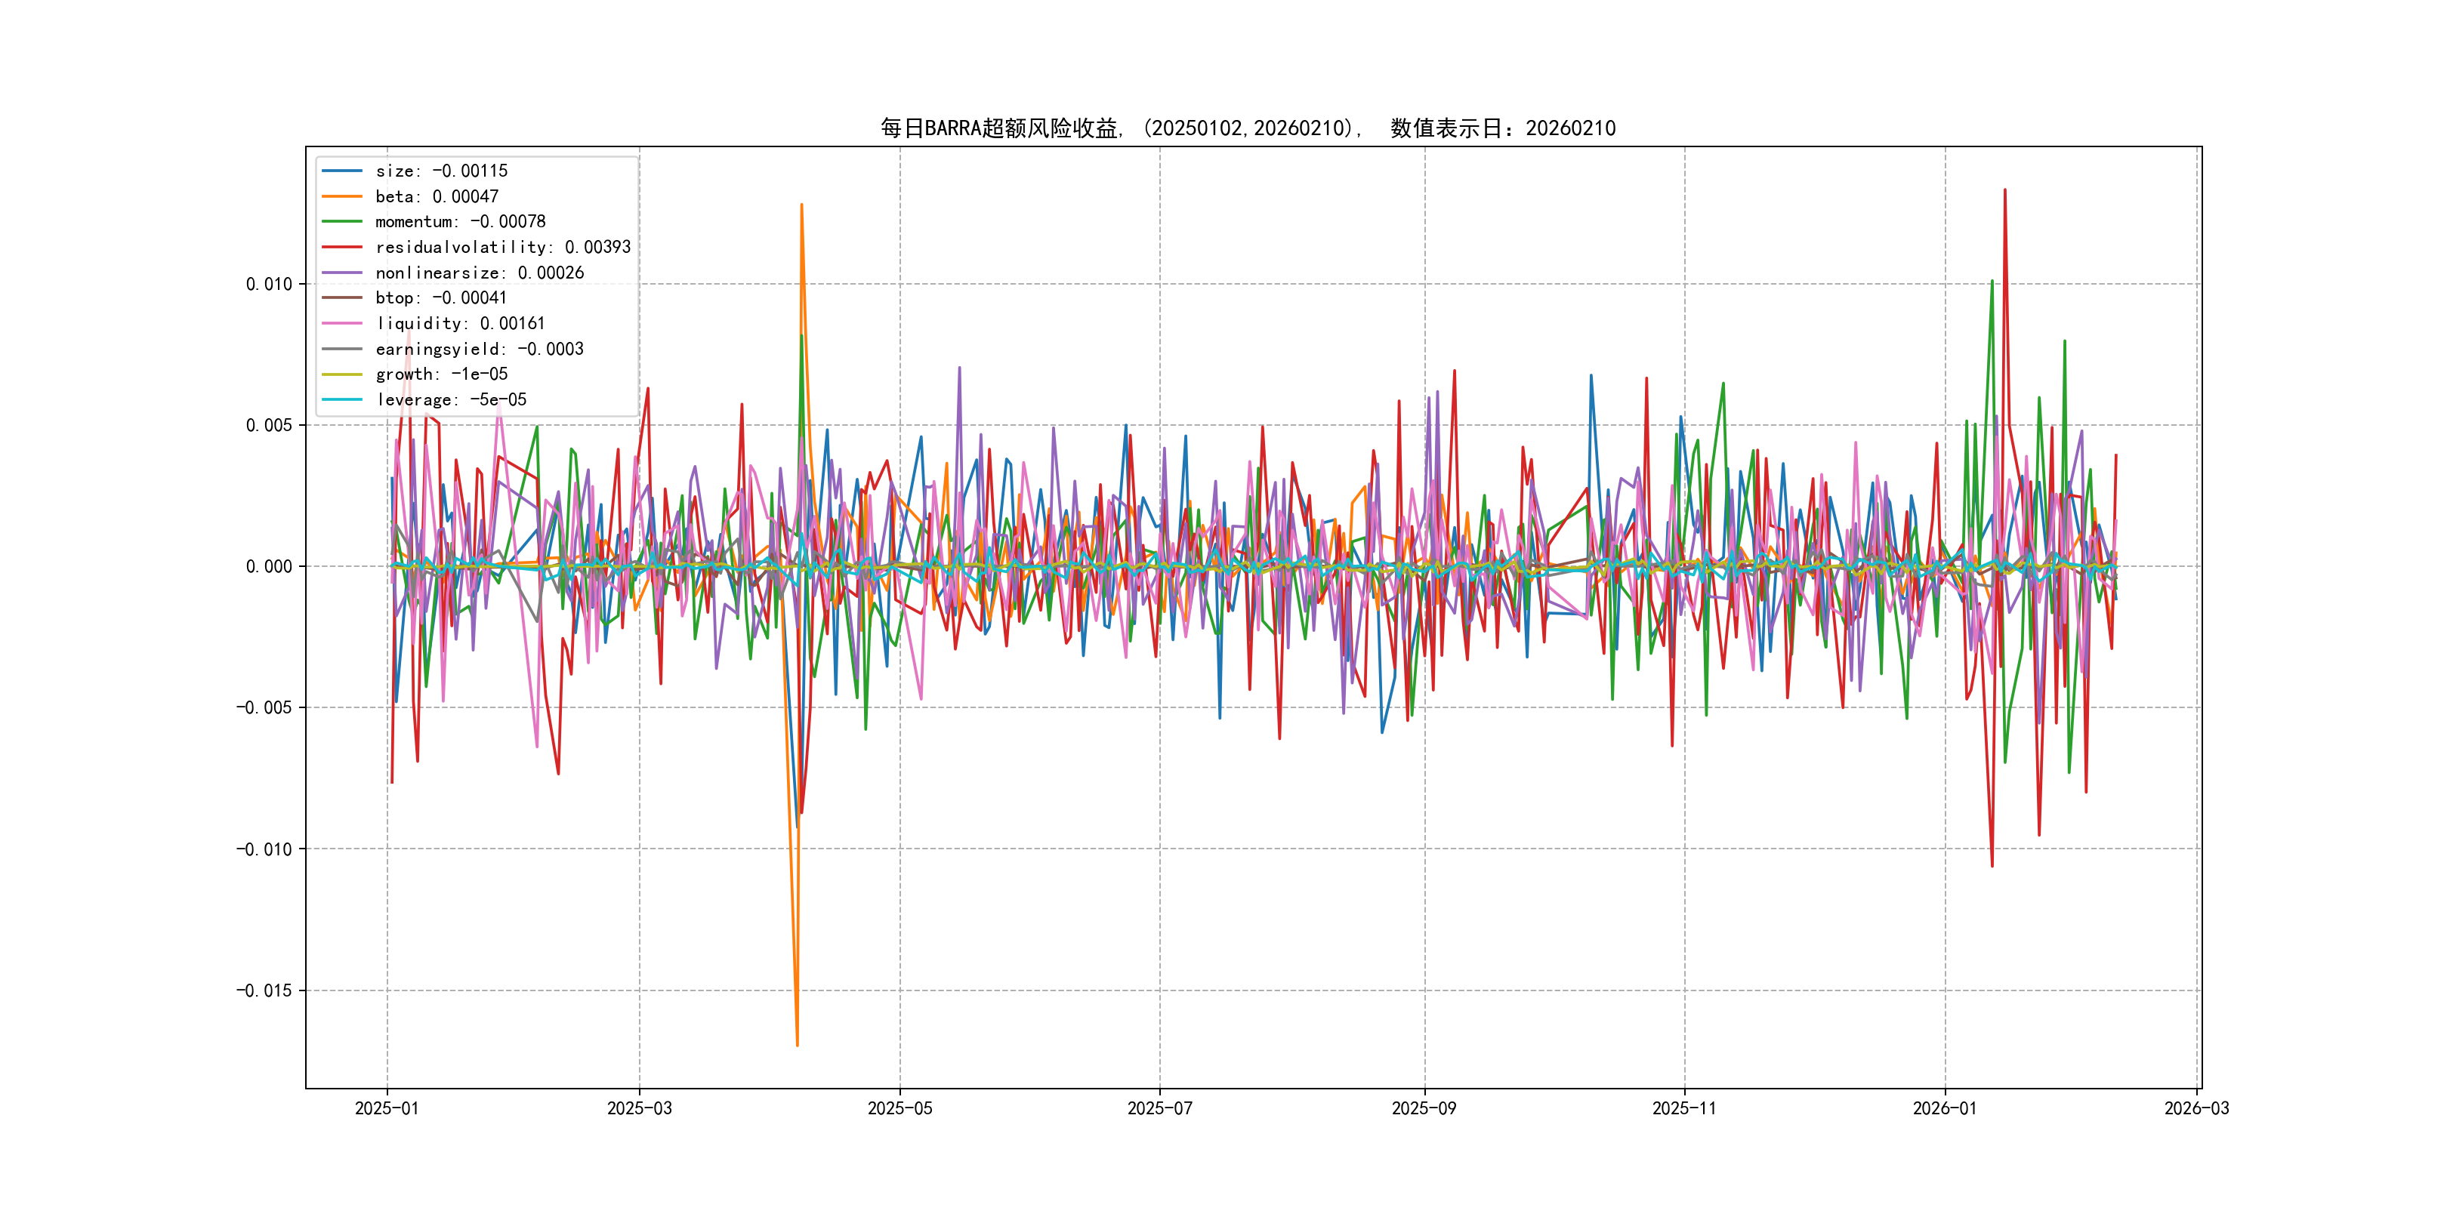Select the momentum legend entry
Screen dimensions: 2447x1223
[460, 221]
